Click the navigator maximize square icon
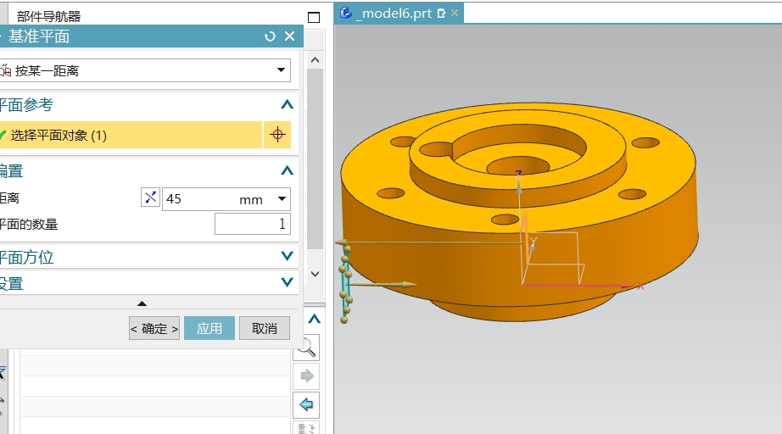This screenshot has height=434, width=782. click(x=314, y=18)
